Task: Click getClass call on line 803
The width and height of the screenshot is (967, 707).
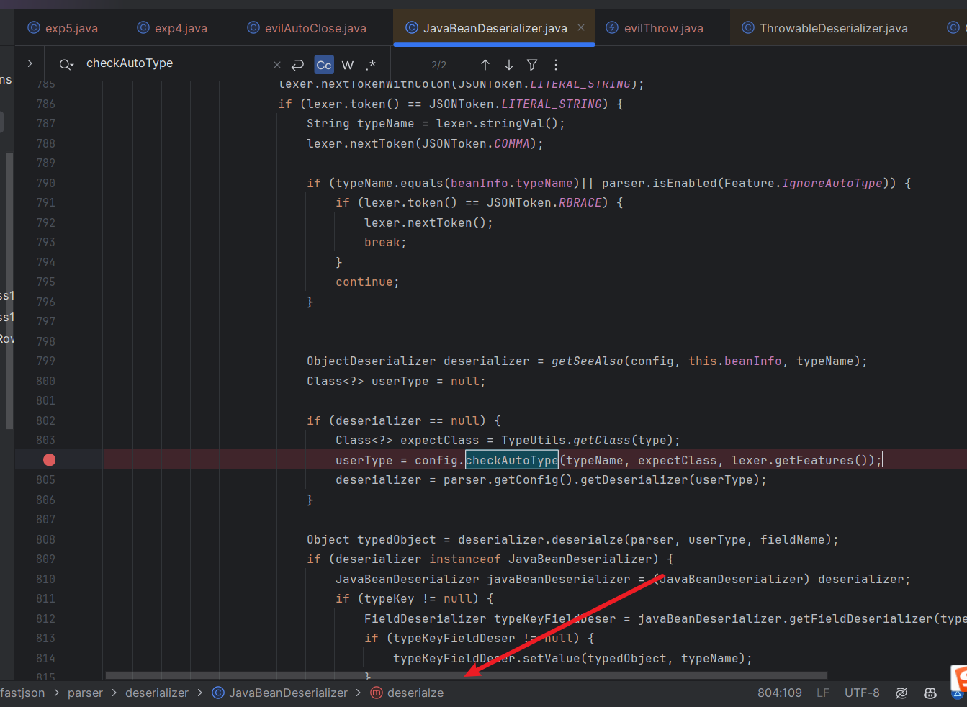Action: pyautogui.click(x=602, y=441)
